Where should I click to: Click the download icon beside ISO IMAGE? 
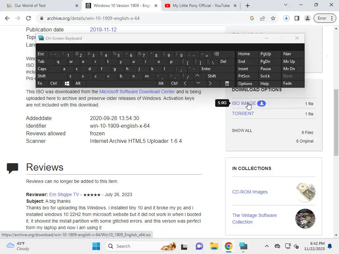262,104
